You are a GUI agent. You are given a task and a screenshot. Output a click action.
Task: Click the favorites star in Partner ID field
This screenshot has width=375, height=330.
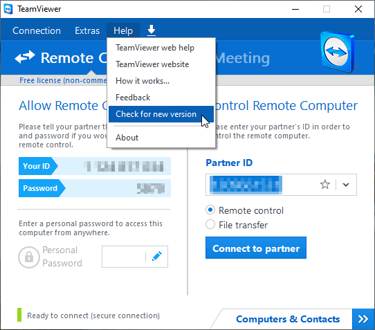[325, 185]
